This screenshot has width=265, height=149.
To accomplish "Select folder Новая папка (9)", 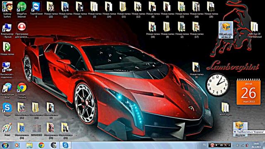I will 167,30.
